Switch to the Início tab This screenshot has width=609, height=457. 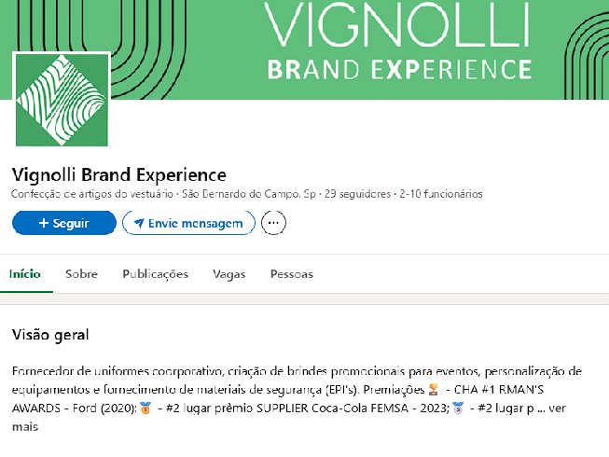(25, 274)
